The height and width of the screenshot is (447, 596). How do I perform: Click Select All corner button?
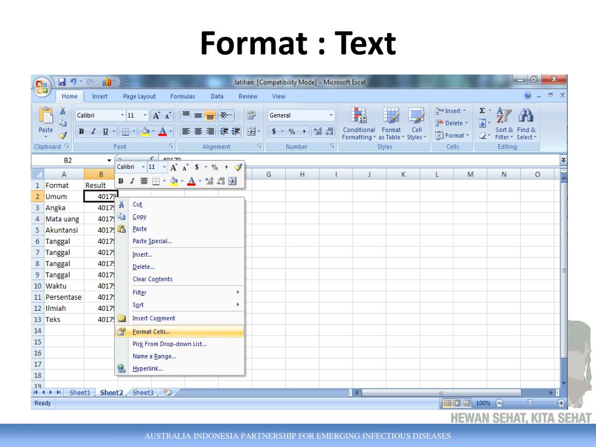pyautogui.click(x=38, y=174)
